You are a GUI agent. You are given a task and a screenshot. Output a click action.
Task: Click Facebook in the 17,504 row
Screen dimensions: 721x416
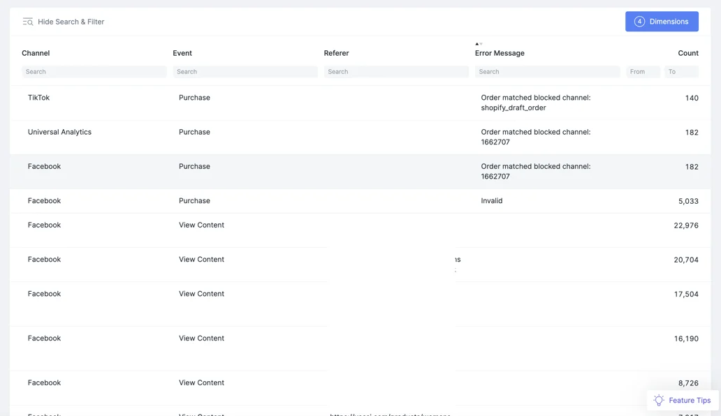[44, 294]
